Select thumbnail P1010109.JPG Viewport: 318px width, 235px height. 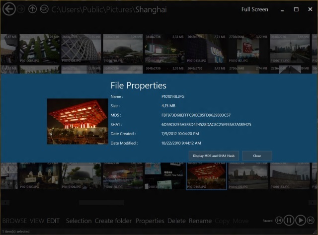click(81, 176)
